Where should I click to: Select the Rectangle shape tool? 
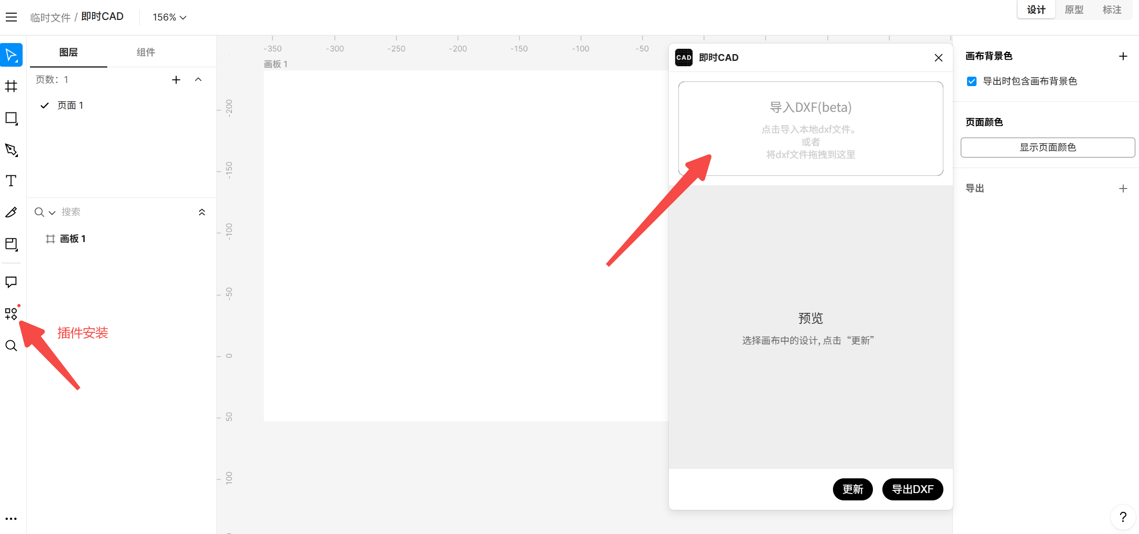(x=11, y=118)
